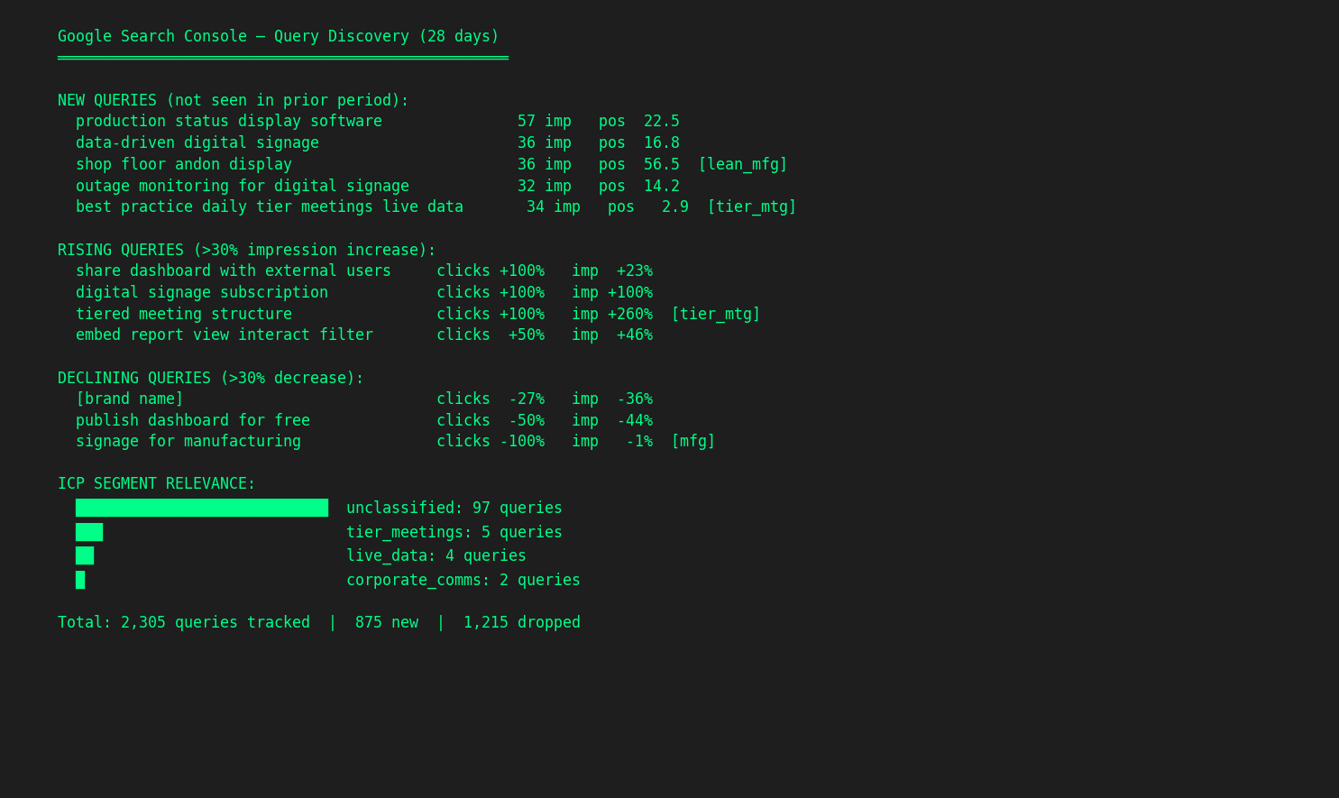Open the 'digital signage subscription' query
Image resolution: width=1339 pixels, height=798 pixels.
[202, 293]
